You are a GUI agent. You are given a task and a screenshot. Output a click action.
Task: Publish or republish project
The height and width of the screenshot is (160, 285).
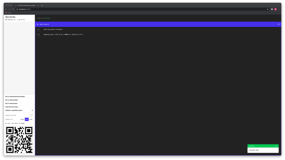point(14,110)
